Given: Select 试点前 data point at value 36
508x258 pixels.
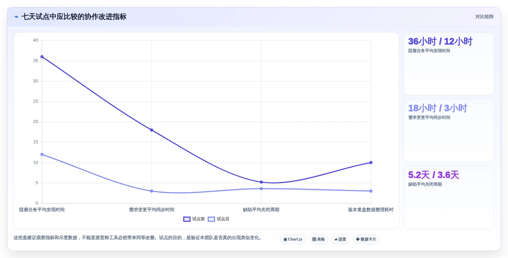Looking at the screenshot, I should 42,57.
